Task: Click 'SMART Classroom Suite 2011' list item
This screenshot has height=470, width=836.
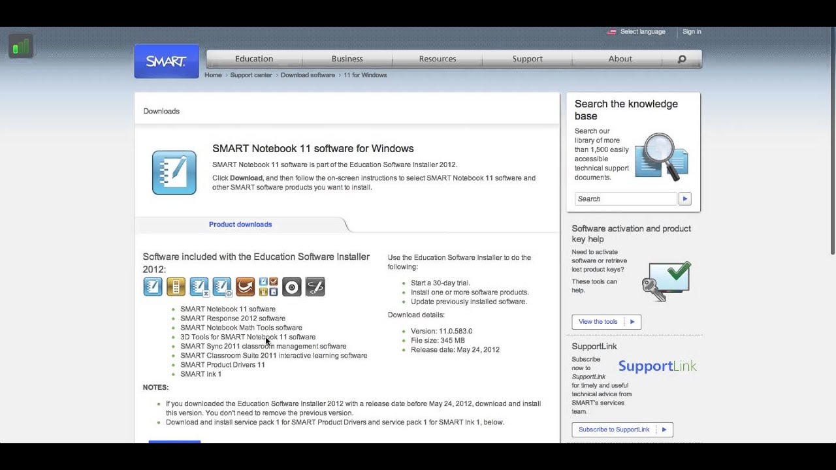Action: 274,356
